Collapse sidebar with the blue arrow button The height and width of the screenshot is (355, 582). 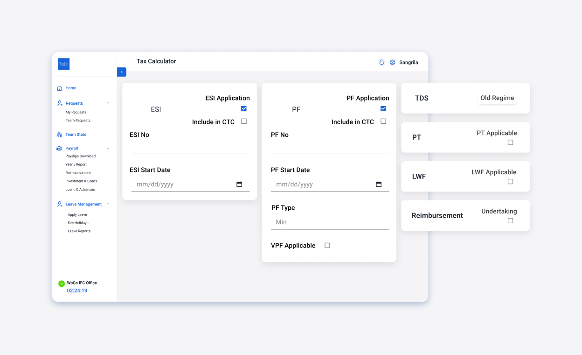[122, 72]
